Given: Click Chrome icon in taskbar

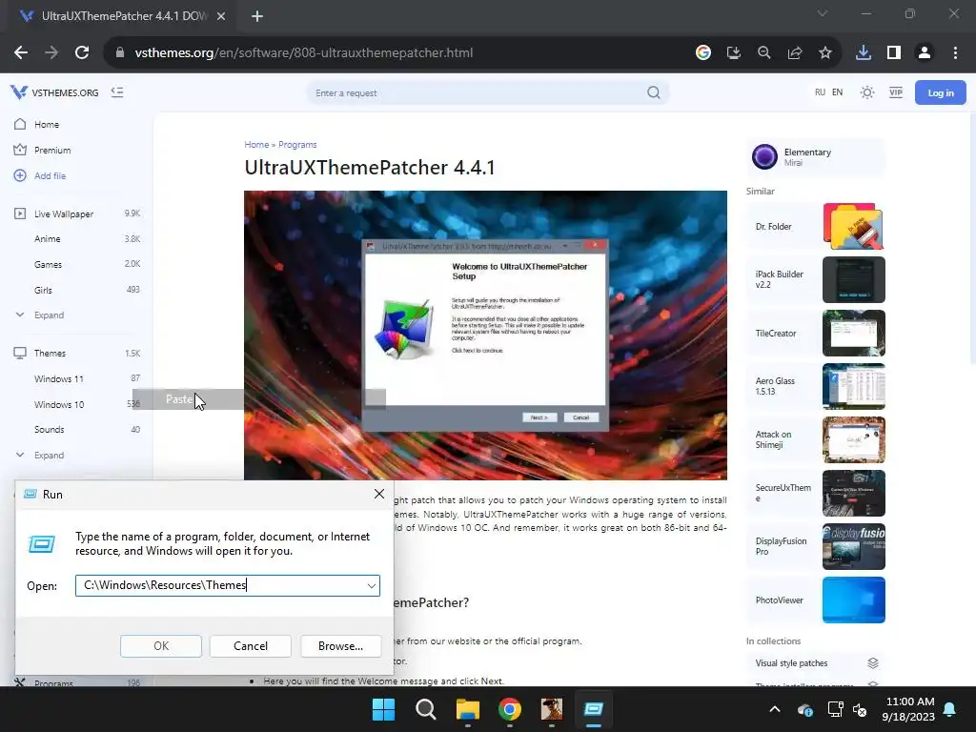Looking at the screenshot, I should (510, 709).
